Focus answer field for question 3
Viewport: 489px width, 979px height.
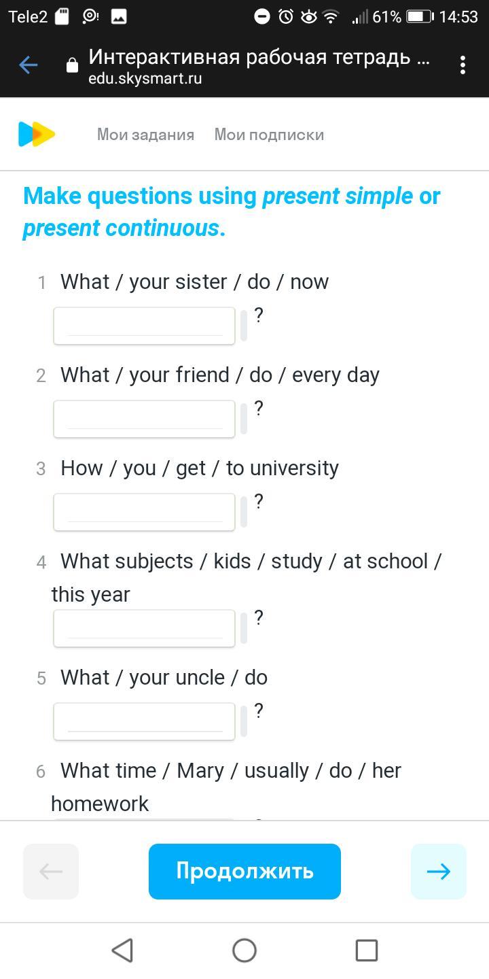[144, 512]
